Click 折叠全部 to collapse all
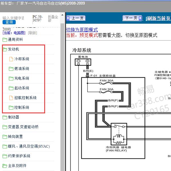The width and height of the screenshot is (171, 171). coord(53,19)
